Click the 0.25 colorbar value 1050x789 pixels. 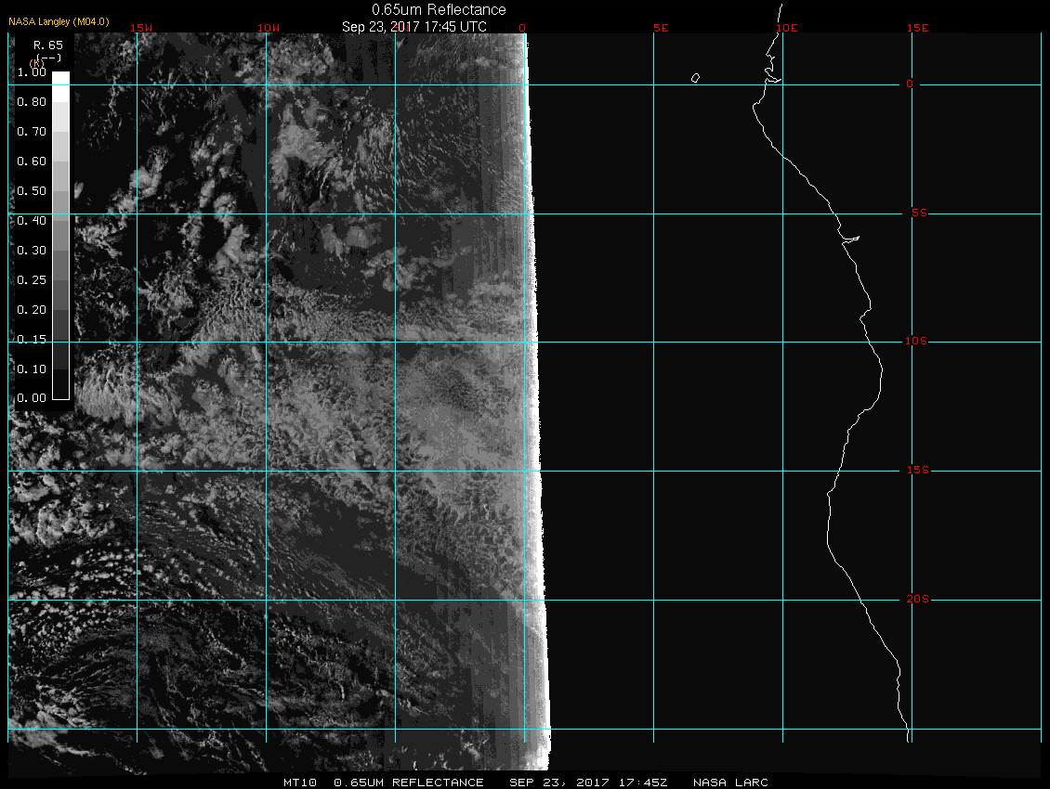(x=32, y=280)
